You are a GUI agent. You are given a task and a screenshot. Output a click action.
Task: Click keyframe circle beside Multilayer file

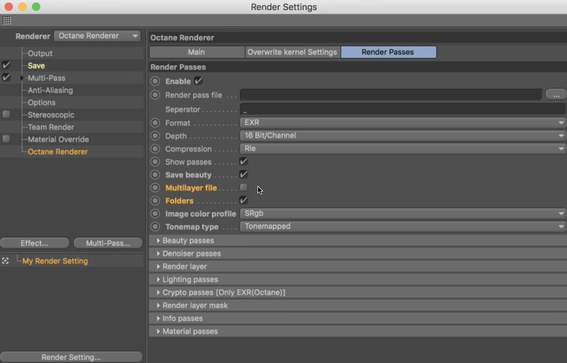155,188
